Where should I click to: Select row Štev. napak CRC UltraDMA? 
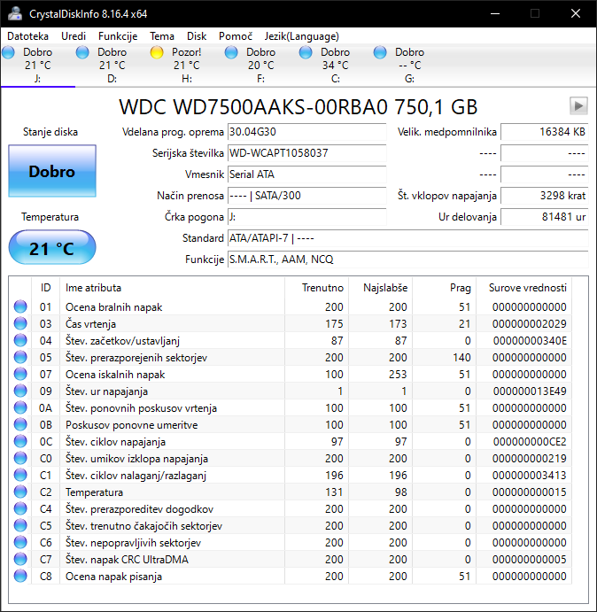coord(291,559)
